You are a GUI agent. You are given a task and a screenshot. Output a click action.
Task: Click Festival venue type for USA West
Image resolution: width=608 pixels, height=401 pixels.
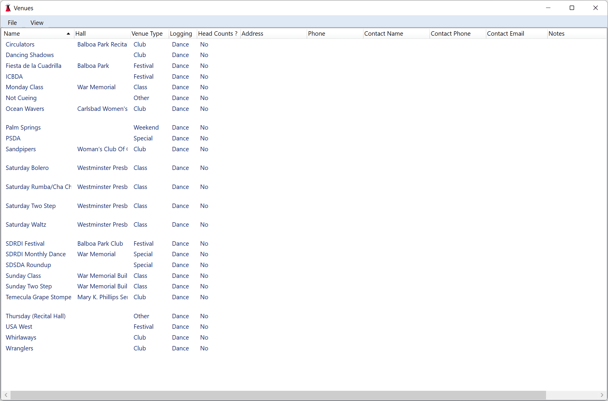144,327
